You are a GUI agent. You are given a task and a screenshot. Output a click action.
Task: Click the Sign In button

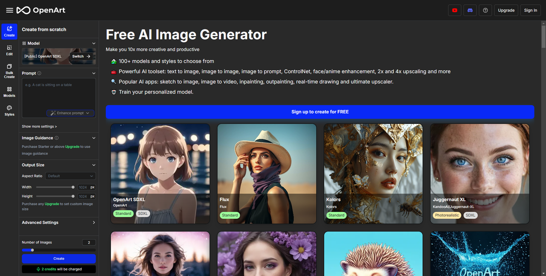[531, 10]
